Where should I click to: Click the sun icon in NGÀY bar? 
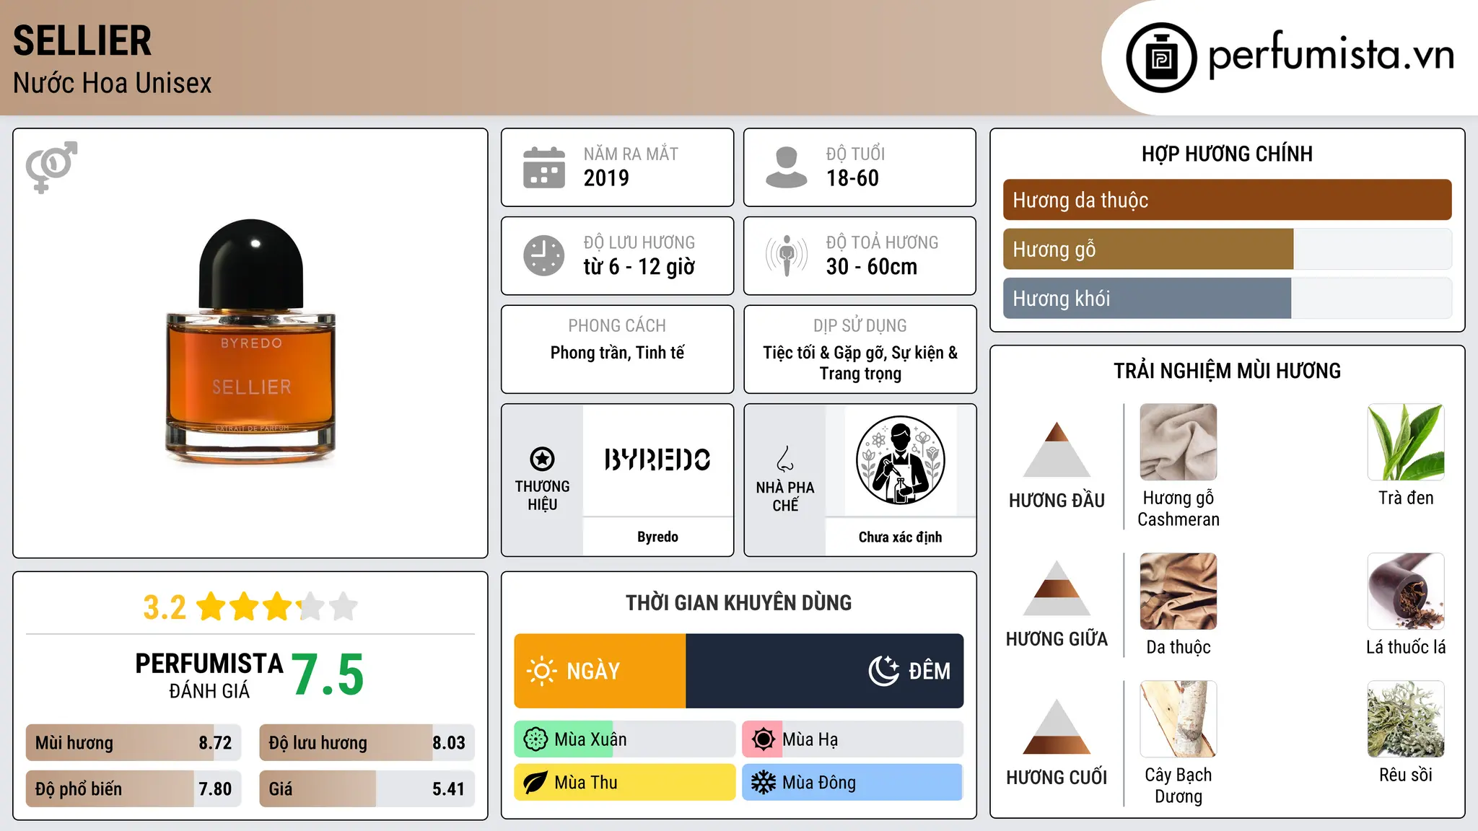pos(541,671)
